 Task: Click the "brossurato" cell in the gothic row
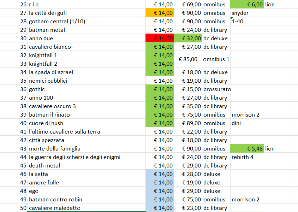coord(216,89)
